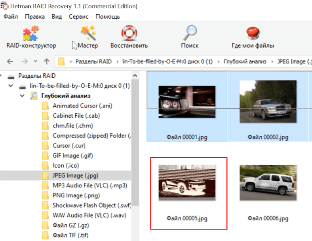Click JPEG Image breadcrumb segment

click(x=295, y=61)
